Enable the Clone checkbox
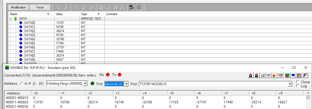312x109 pixels. coord(298,82)
